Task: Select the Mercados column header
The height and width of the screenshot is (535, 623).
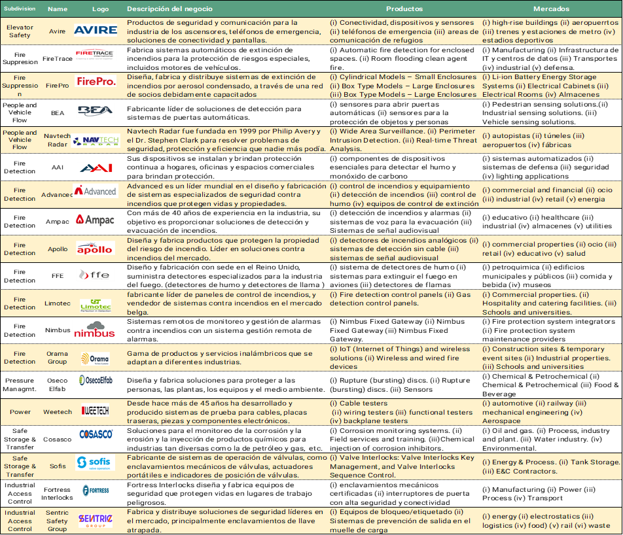Action: point(551,9)
